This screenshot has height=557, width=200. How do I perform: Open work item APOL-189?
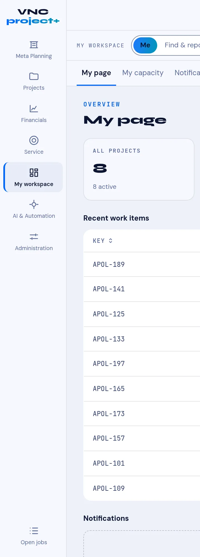109,264
